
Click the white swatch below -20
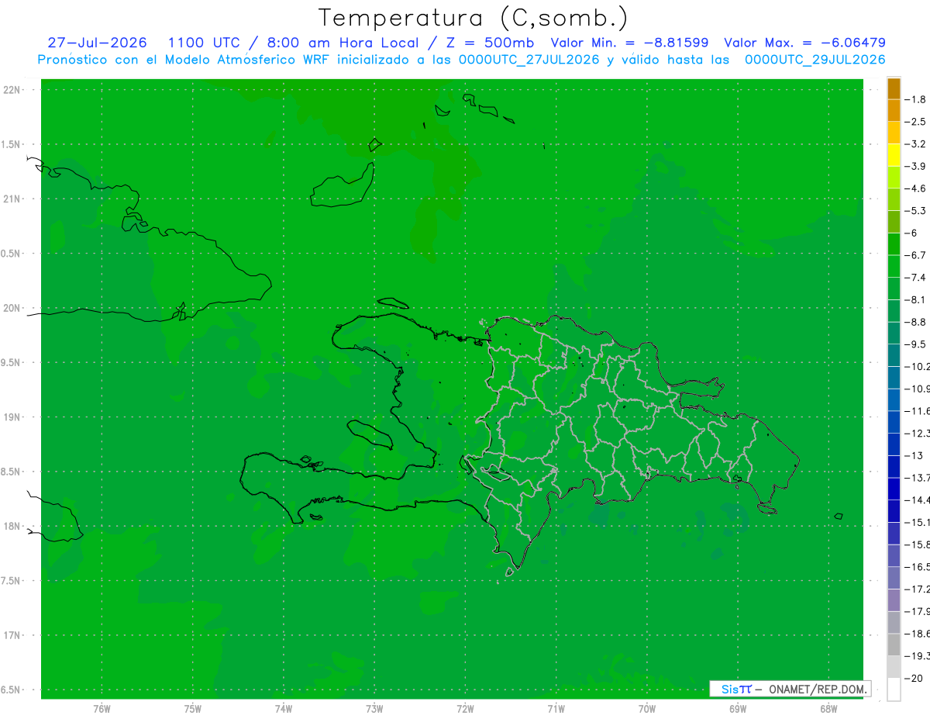coord(894,690)
